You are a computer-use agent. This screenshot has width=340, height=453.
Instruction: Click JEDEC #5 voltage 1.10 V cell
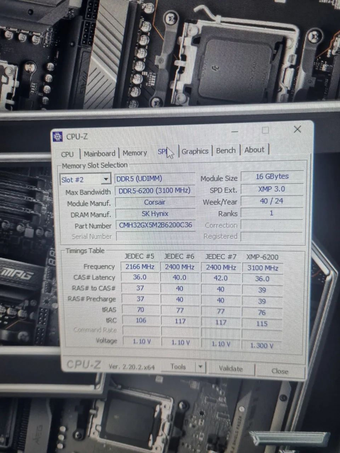point(142,342)
